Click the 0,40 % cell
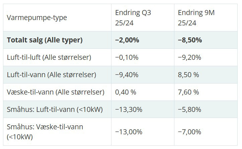The width and height of the screenshot is (242, 149). pyautogui.click(x=126, y=92)
